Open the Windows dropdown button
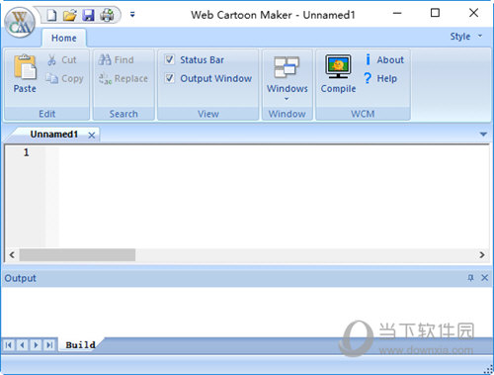The image size is (494, 375). [x=288, y=78]
